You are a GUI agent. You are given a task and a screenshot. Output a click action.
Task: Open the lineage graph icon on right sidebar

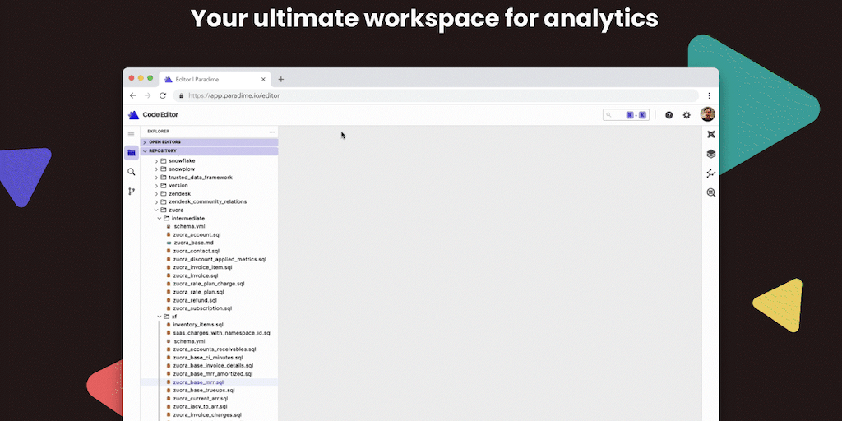point(710,173)
